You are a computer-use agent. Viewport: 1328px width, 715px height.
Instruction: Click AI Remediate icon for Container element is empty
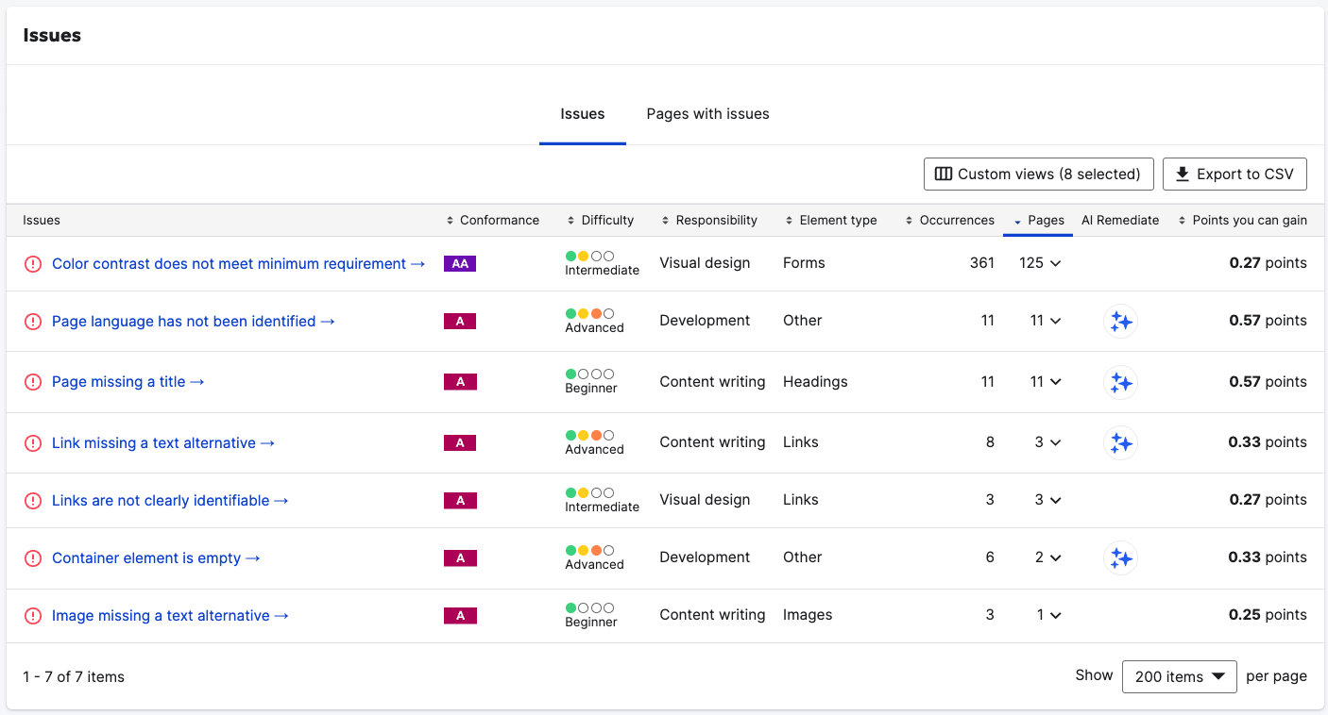point(1120,558)
